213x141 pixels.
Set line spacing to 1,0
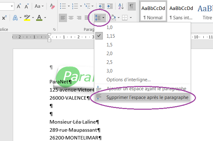[143, 27]
